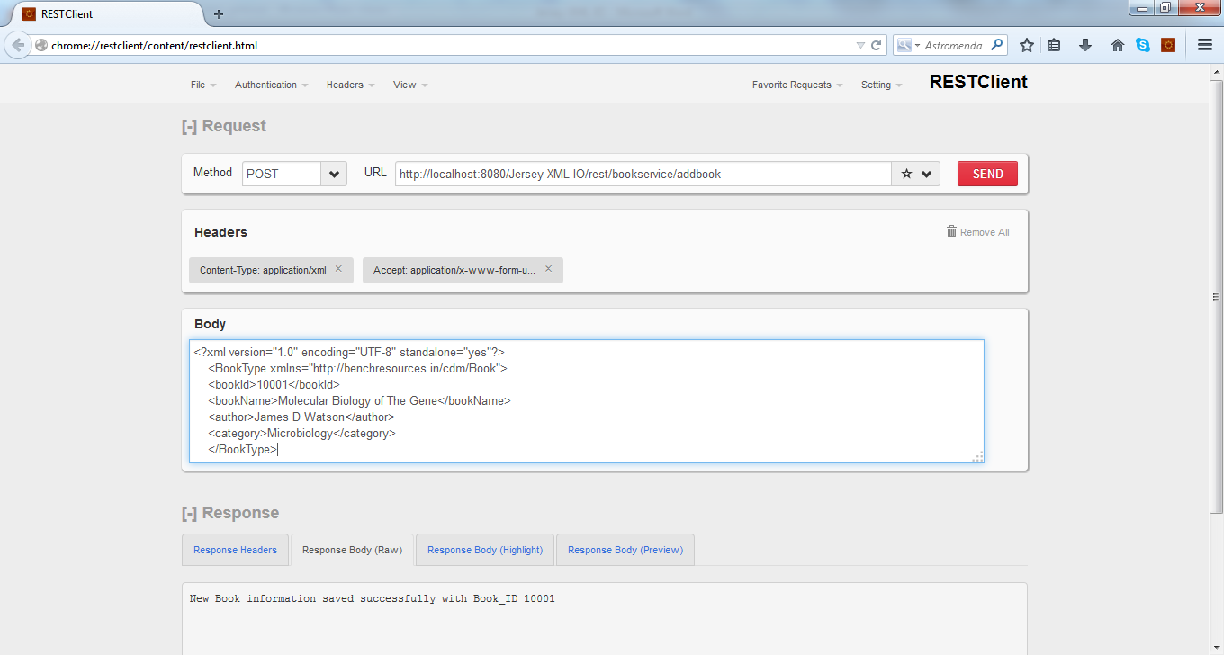Screen dimensions: 1224x655
Task: Collapse the Response section
Action: click(190, 514)
